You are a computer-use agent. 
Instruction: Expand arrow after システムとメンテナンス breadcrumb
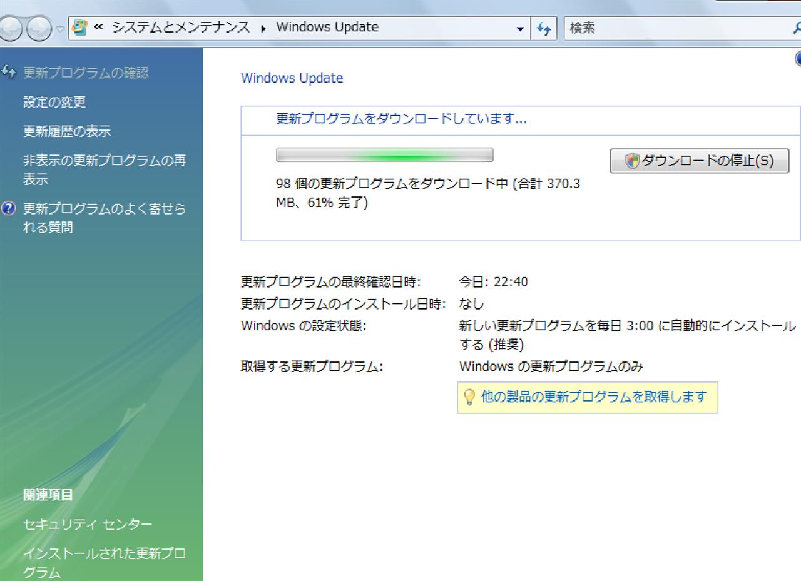(262, 28)
